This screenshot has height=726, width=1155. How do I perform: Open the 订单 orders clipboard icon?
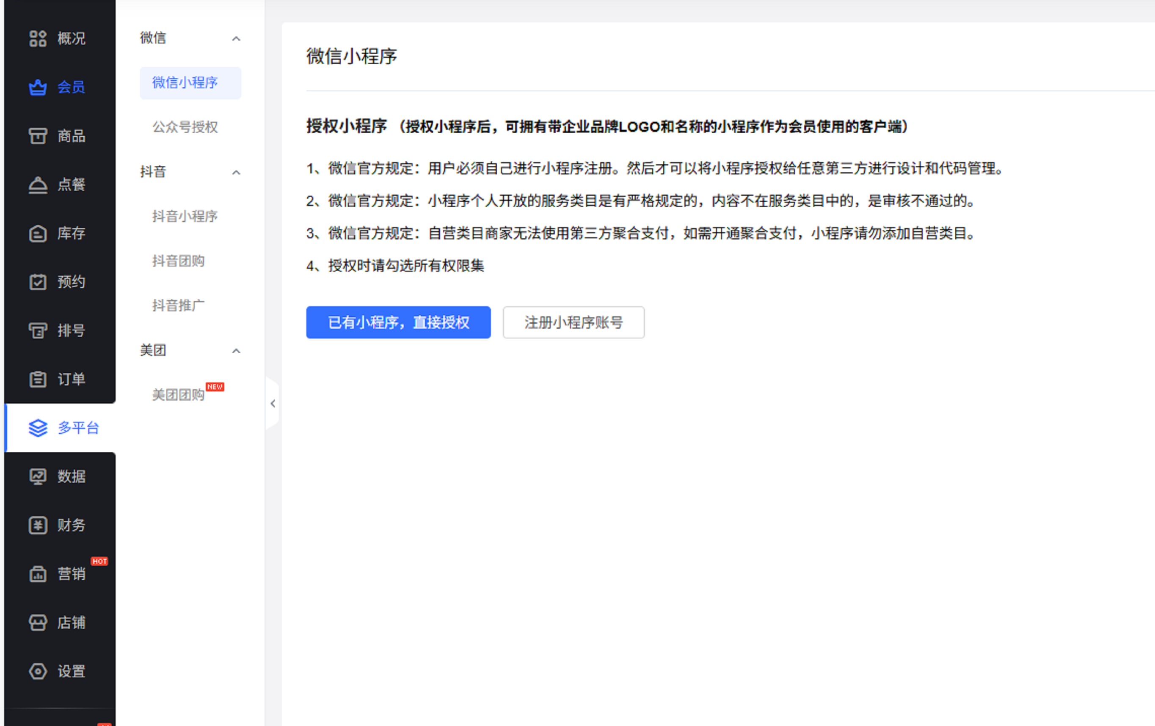pos(38,379)
